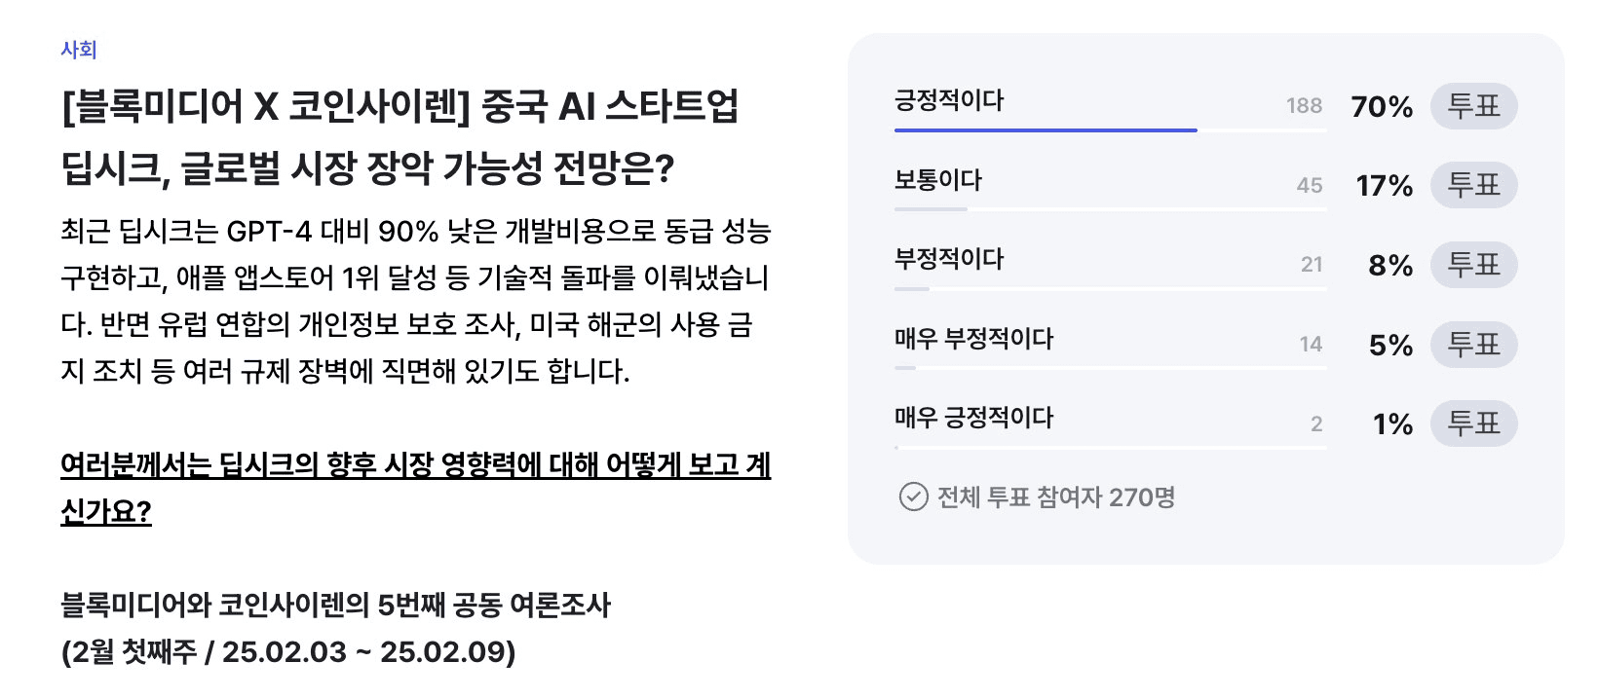Click the 188 vote count number
Viewport: 1598px width, 699px height.
(x=1304, y=106)
